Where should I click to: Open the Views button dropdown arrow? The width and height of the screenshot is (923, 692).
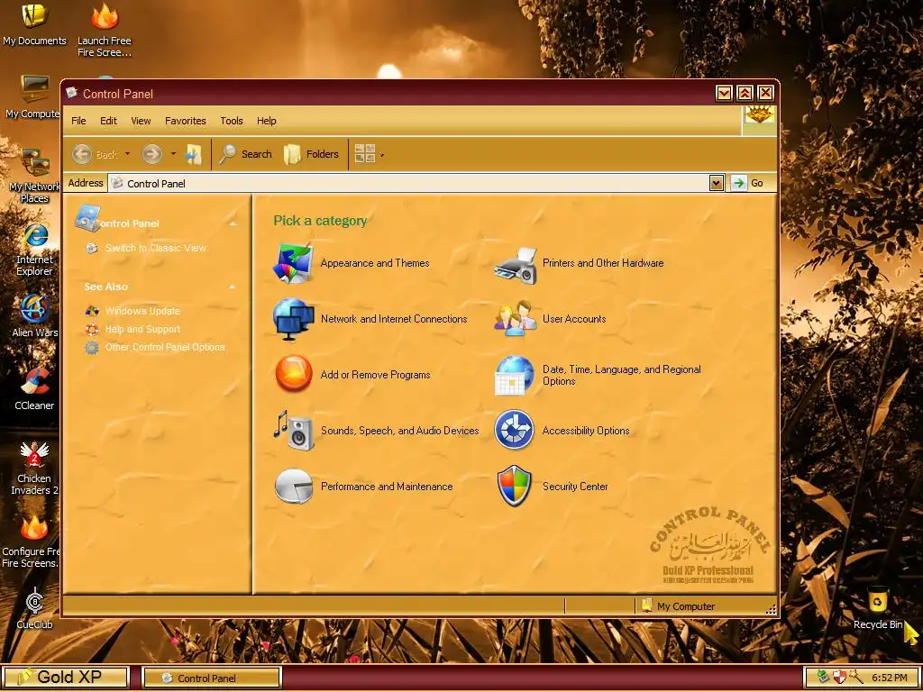(x=382, y=155)
